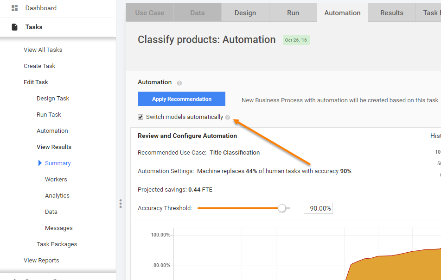Viewport: 441px width, 280px height.
Task: Open Design Task in sidebar
Action: click(53, 99)
